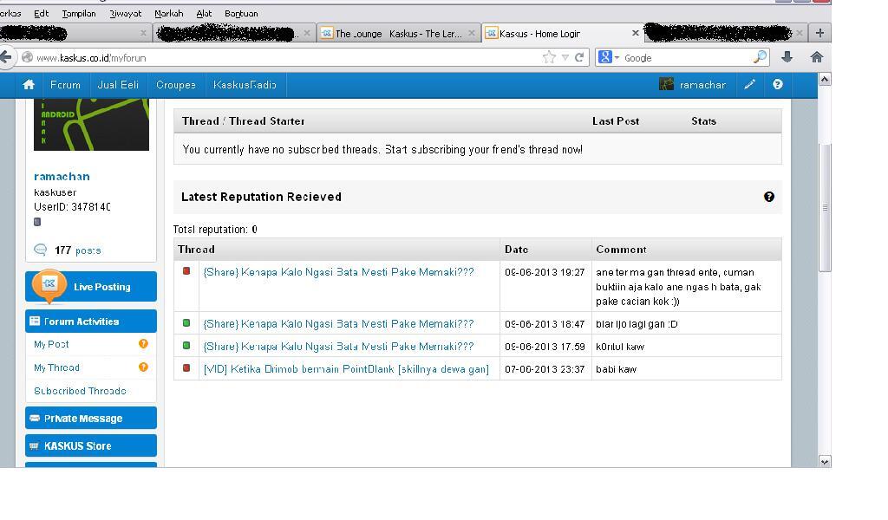Click the red reputation marker for the Brimob thread
This screenshot has height=520, width=888.
click(x=186, y=367)
